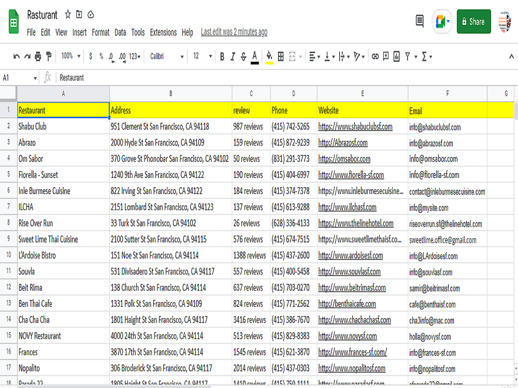Screen dimensions: 518x388
Task: Toggle strikethrough formatting
Action: [x=242, y=57]
